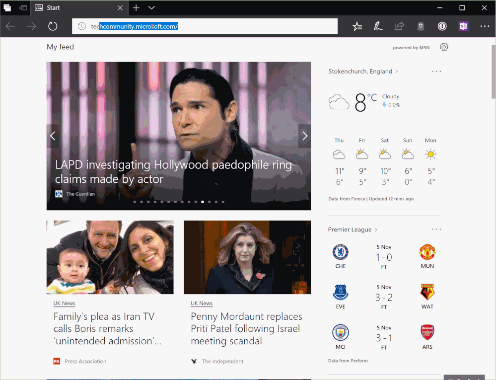Image resolution: width=496 pixels, height=380 pixels.
Task: Select Monday sunny forecast
Action: (x=430, y=161)
